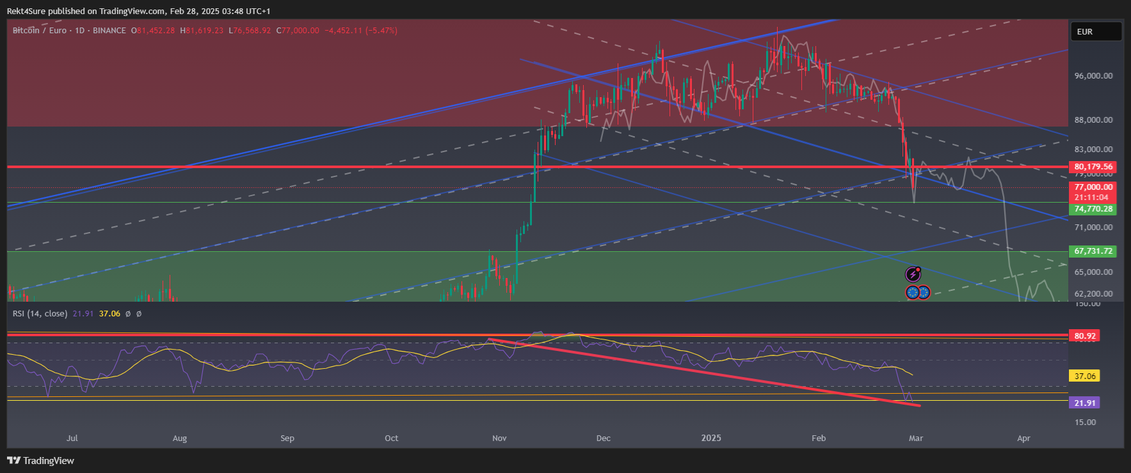1131x473 pixels.
Task: Click the 15.00 RSI scale label
Action: point(1085,422)
